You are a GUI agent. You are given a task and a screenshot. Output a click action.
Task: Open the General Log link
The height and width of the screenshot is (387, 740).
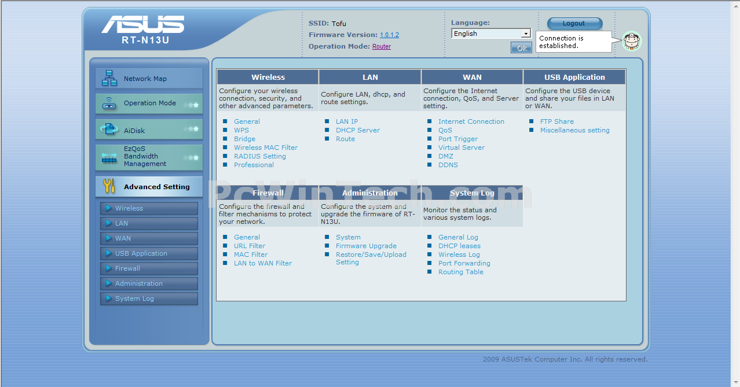click(x=458, y=237)
